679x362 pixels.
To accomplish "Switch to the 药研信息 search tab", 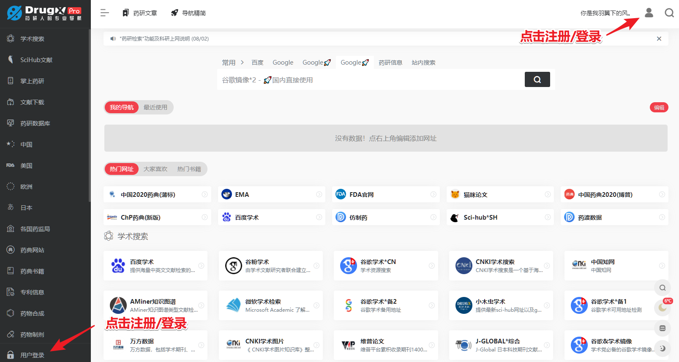I will coord(390,63).
